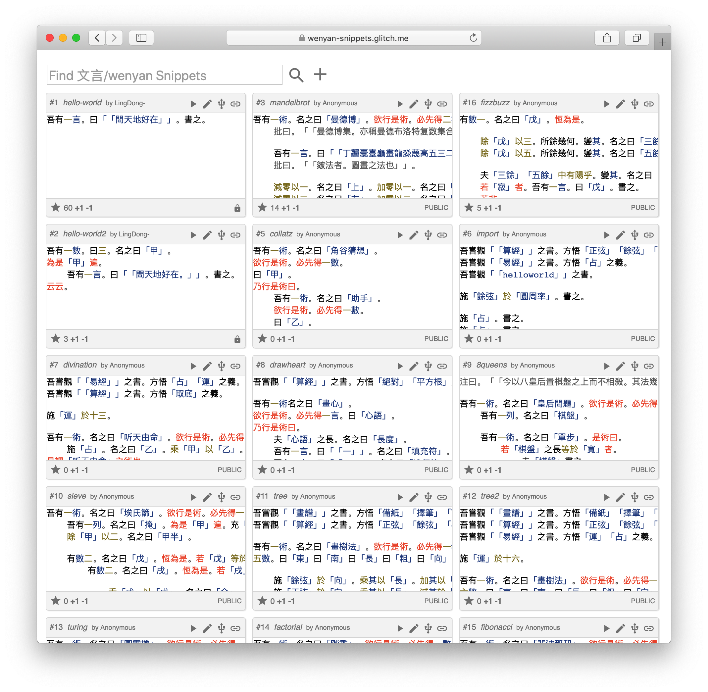Run the collatz snippet
708x692 pixels.
400,235
